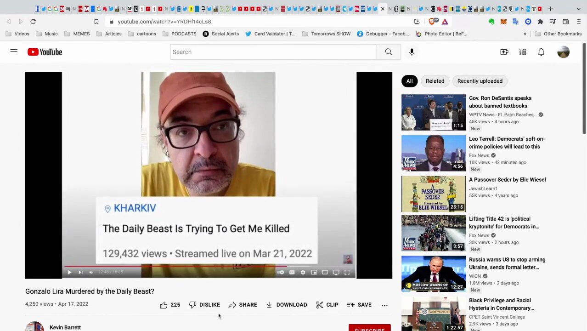Open the Videos bookmarks folder
Screen dimensions: 587x331
point(17,34)
